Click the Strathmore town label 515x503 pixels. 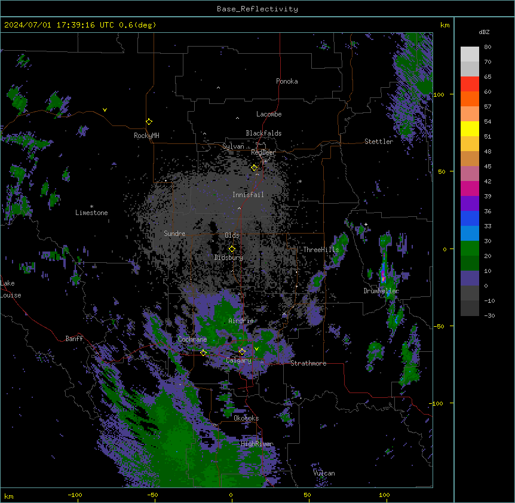[308, 363]
